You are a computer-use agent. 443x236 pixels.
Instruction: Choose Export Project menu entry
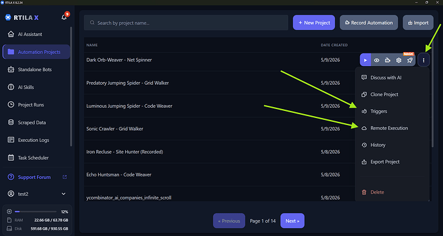click(392, 162)
